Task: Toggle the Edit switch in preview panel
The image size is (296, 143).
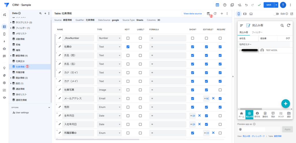Action: [x=277, y=14]
